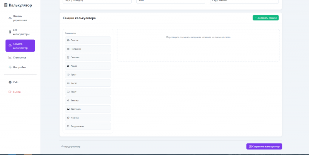The height and width of the screenshot is (155, 309).
Task: Add the Список list element
Action: (x=88, y=40)
